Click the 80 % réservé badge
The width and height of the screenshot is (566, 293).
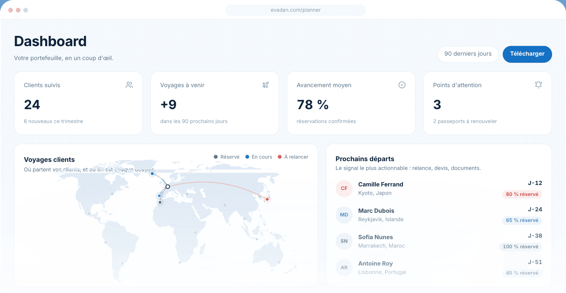click(522, 194)
